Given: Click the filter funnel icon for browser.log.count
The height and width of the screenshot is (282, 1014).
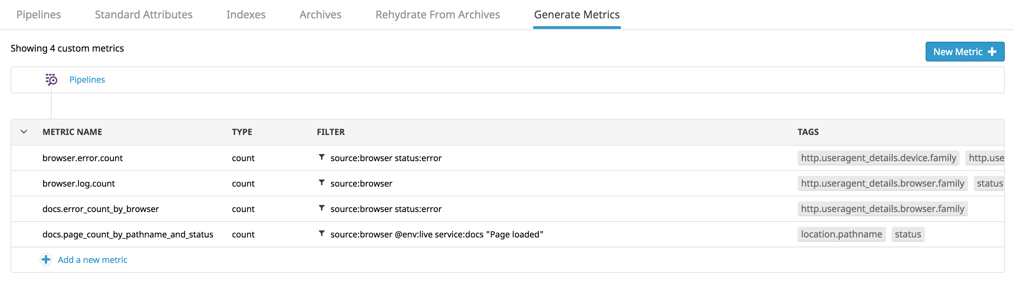Looking at the screenshot, I should point(322,183).
